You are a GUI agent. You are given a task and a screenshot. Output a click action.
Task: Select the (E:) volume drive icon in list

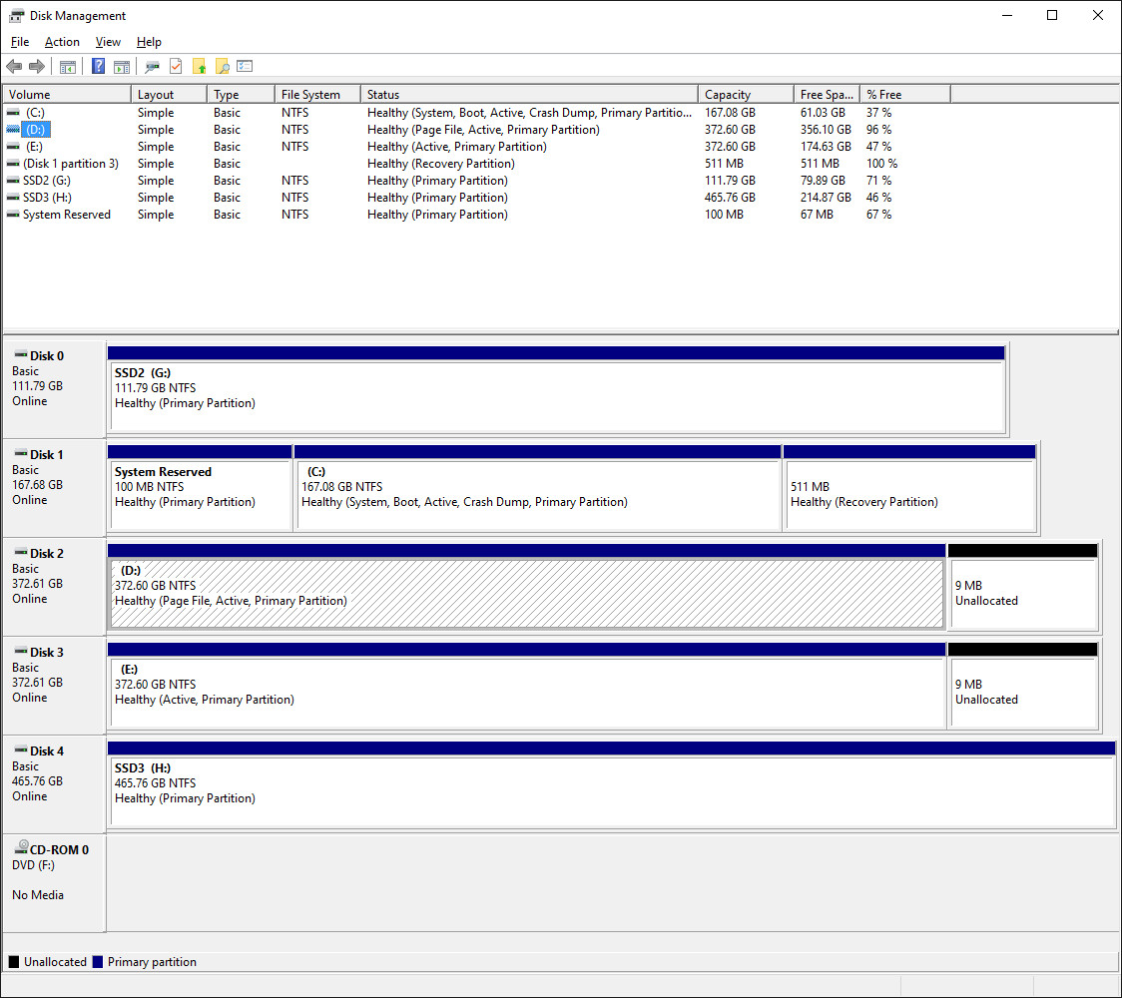tap(13, 147)
